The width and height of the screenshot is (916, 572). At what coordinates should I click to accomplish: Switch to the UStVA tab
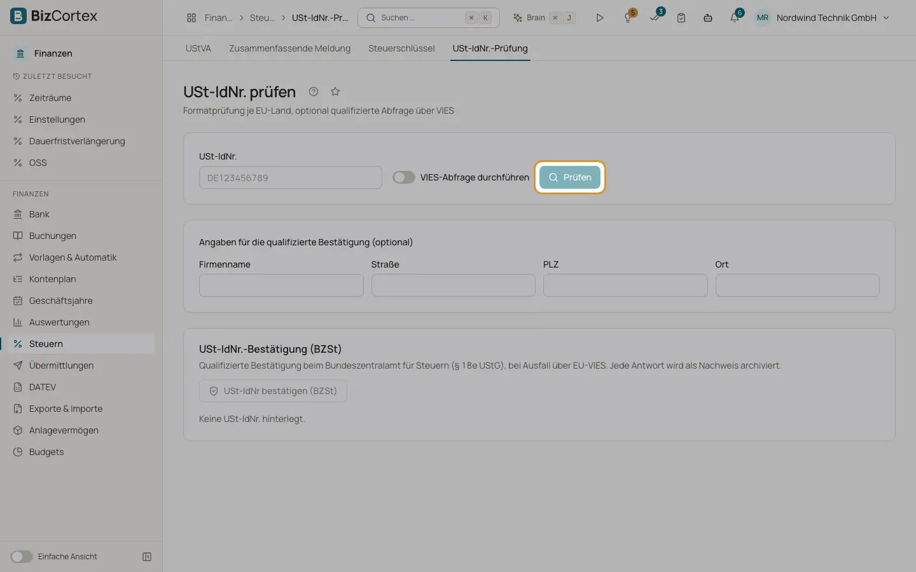[198, 48]
